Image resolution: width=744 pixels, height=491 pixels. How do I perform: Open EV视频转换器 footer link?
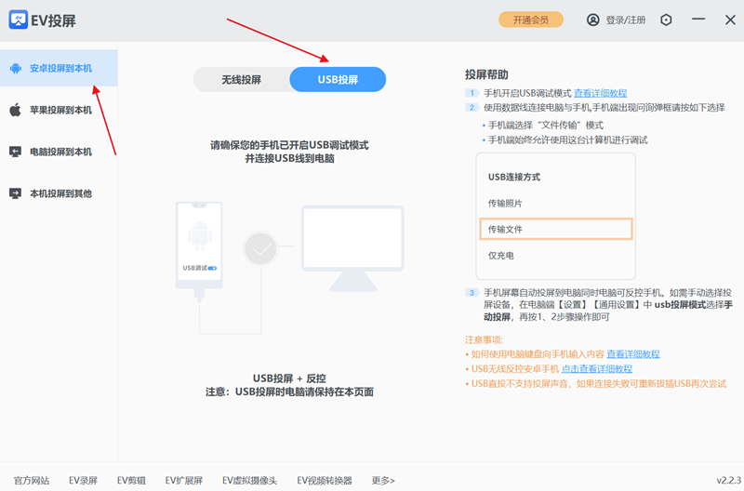point(325,481)
